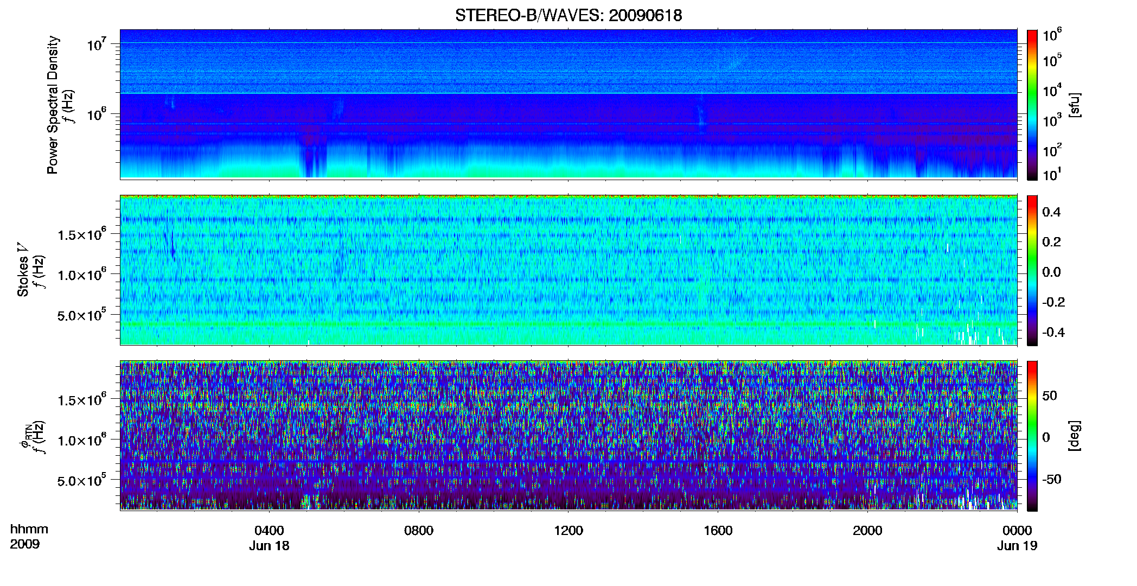Screen dimensions: 1137x586
Task: Click the 1.5×10^6 tick on the φRTN axis
Action: [x=82, y=400]
